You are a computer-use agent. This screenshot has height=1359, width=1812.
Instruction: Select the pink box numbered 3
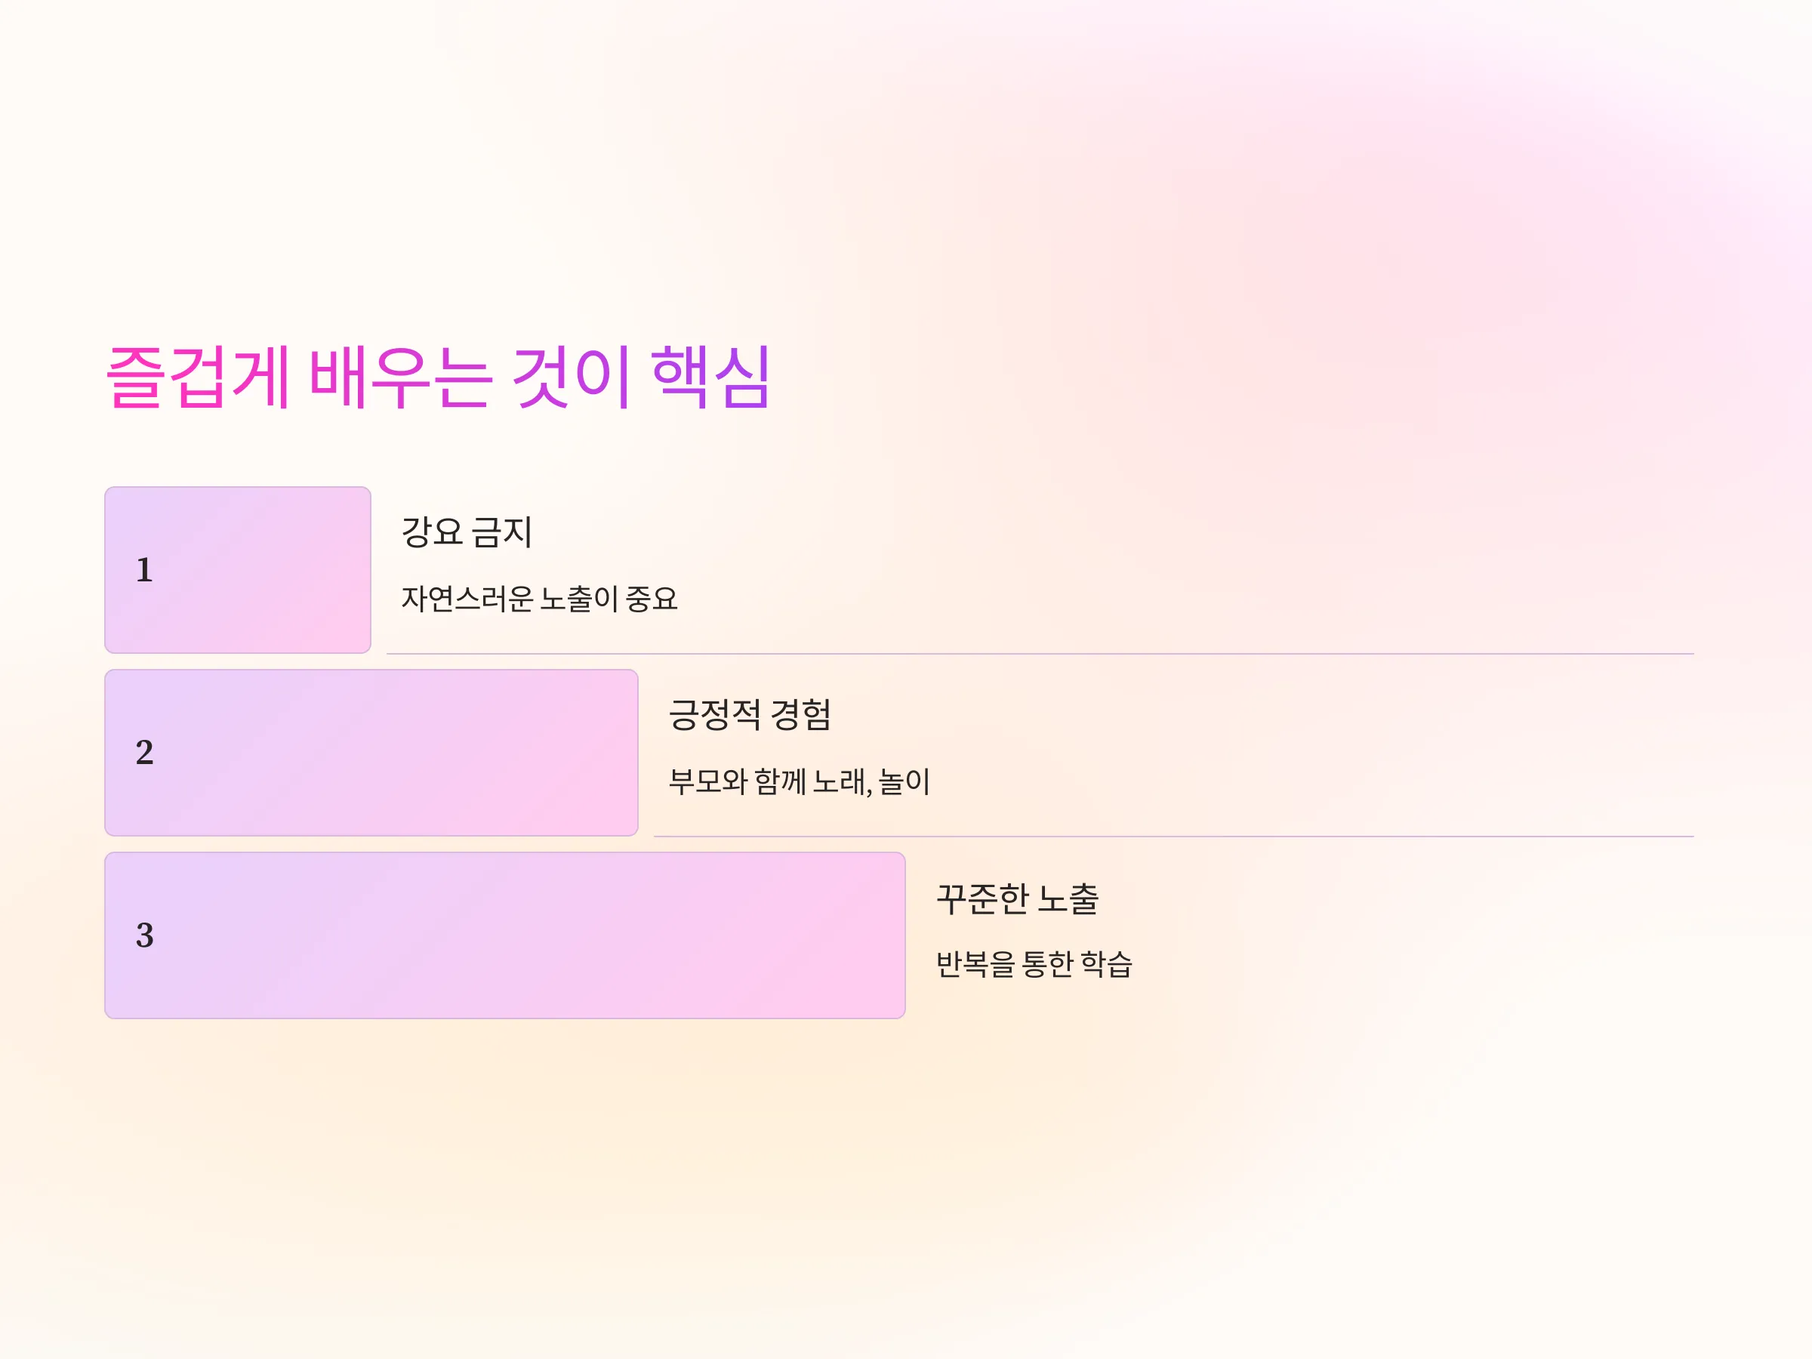(x=504, y=935)
